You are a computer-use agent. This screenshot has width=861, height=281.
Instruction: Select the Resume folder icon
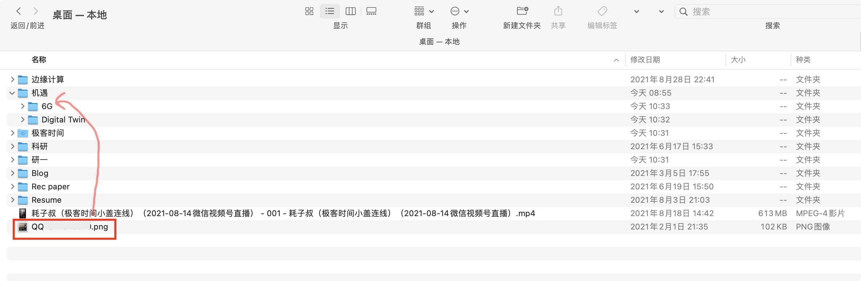point(23,200)
